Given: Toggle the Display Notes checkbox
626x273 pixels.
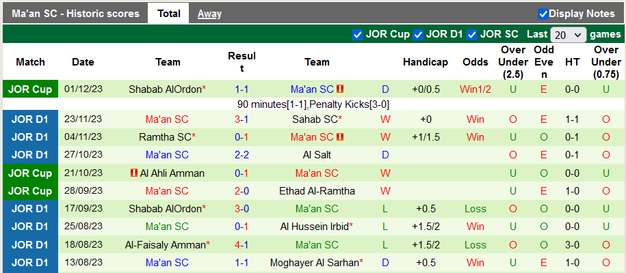Looking at the screenshot, I should tap(543, 14).
